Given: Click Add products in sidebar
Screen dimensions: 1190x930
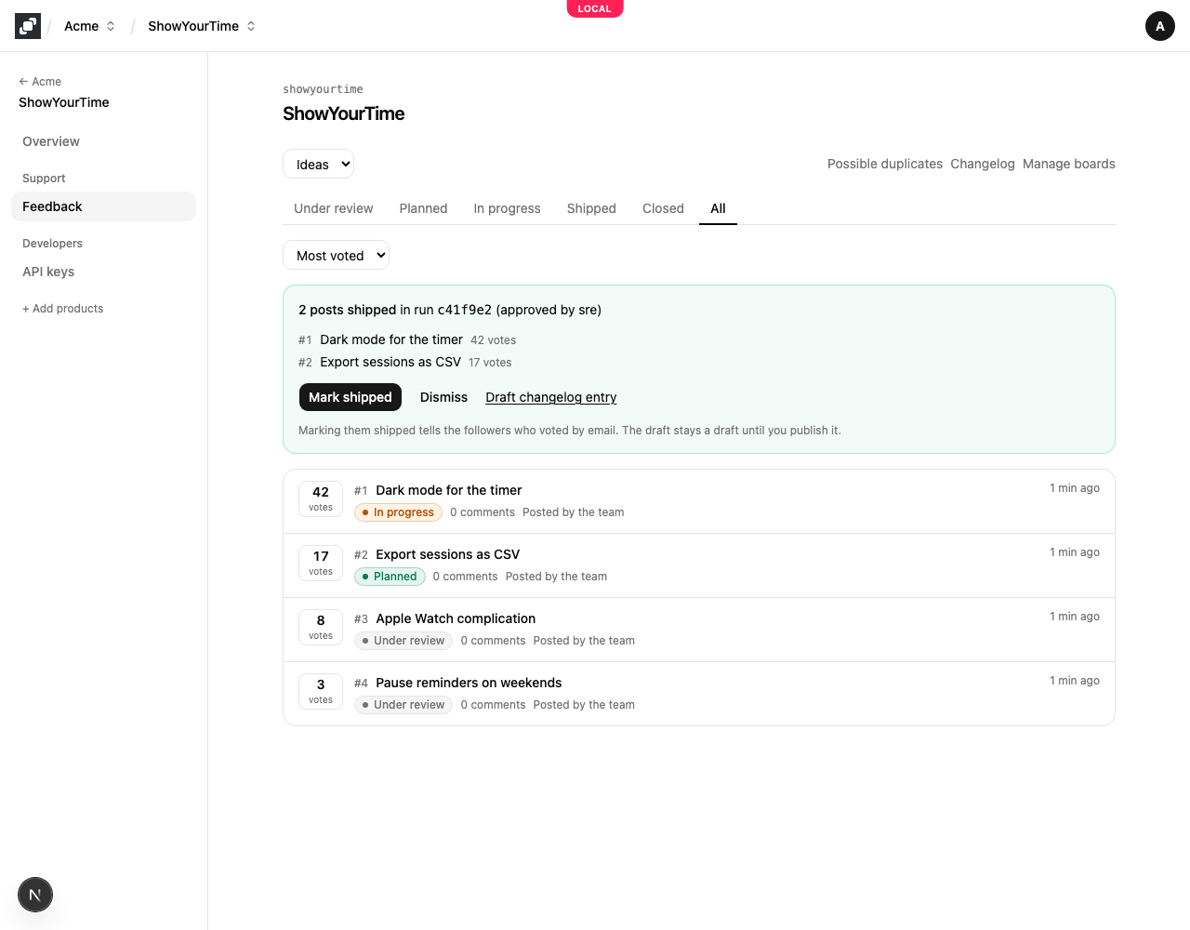Looking at the screenshot, I should tap(62, 309).
